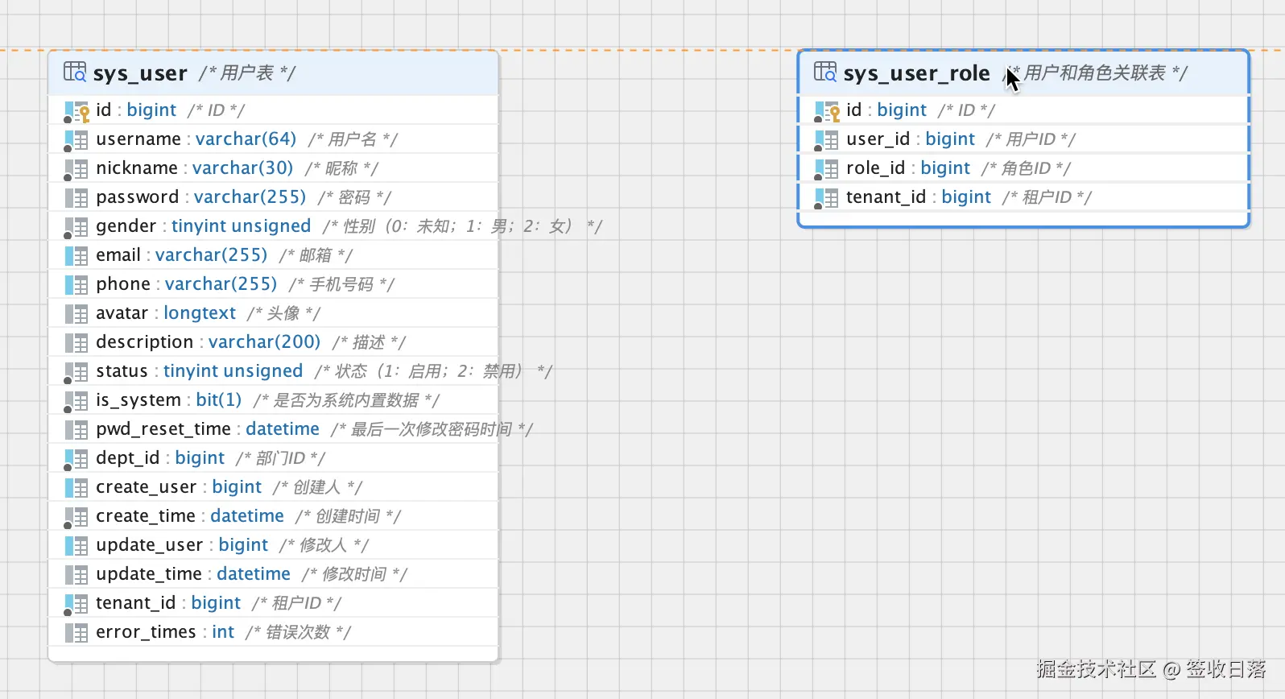Click the column icon beside username

click(76, 140)
